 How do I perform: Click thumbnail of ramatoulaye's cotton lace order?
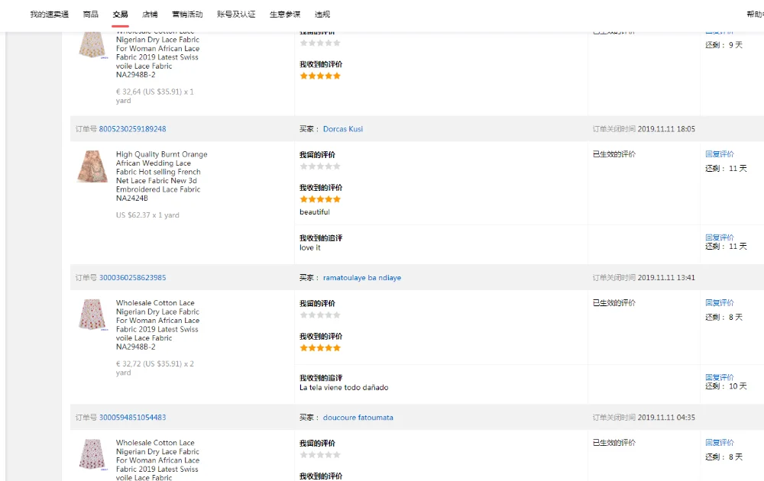(92, 315)
